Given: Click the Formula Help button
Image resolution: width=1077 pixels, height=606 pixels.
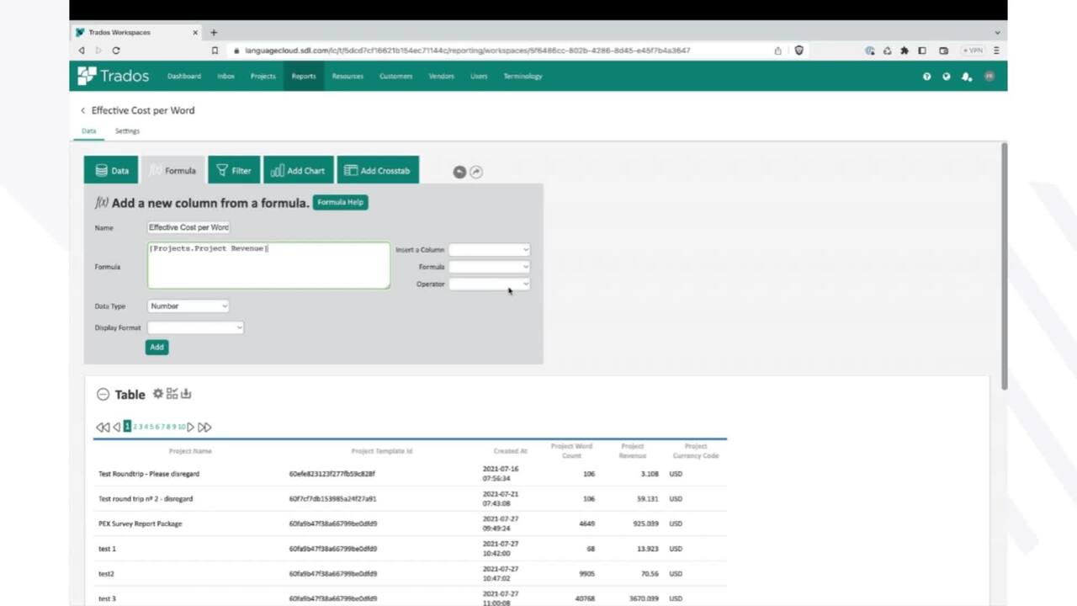Looking at the screenshot, I should click(340, 202).
